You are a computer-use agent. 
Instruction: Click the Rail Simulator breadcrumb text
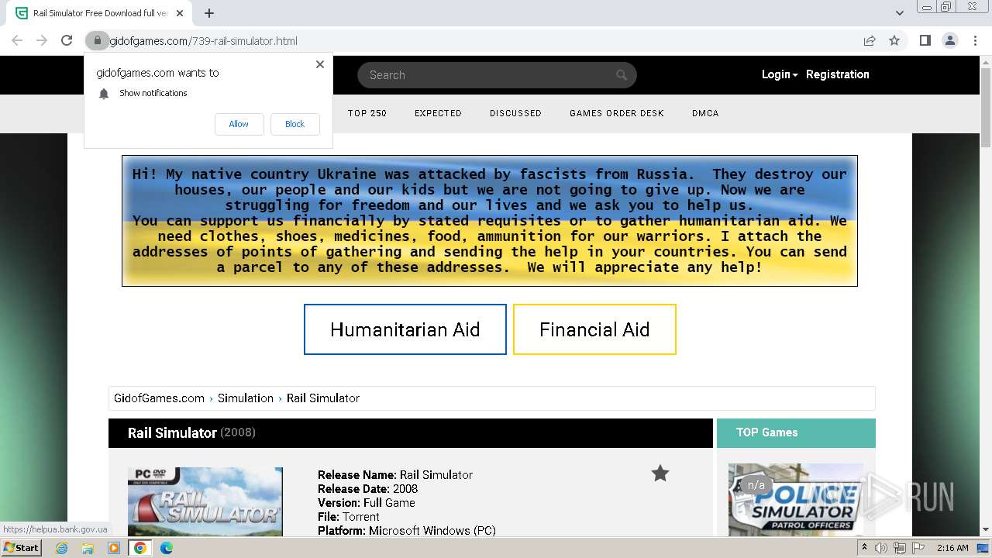click(x=323, y=398)
